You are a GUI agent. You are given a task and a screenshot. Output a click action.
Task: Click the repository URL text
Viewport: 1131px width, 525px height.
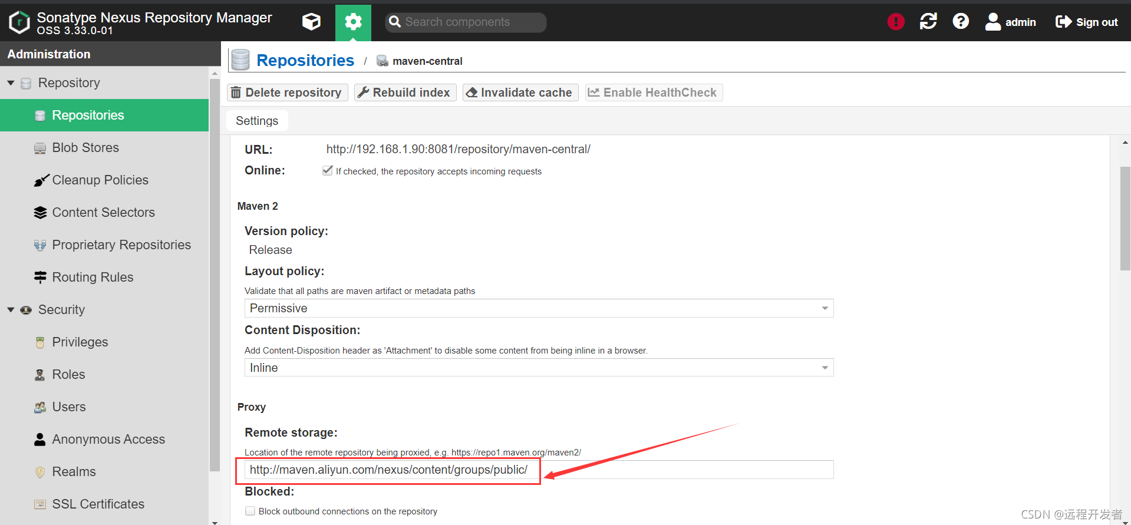click(459, 149)
